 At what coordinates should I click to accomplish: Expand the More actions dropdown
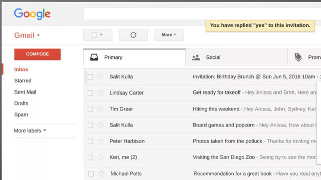(x=169, y=35)
